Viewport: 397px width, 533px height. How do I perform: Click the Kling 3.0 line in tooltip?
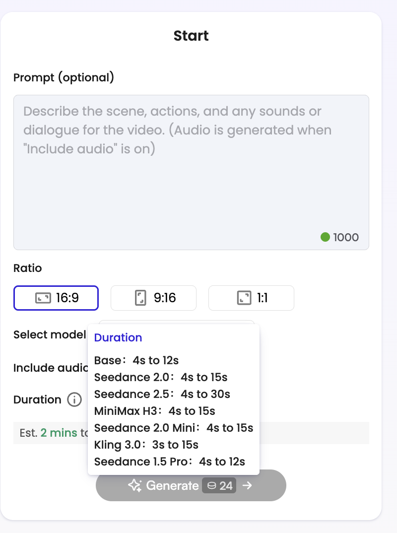[x=146, y=445]
